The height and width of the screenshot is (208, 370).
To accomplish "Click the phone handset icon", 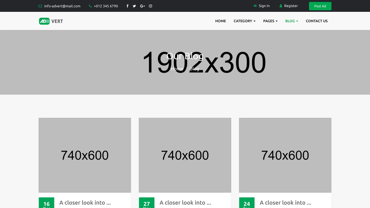I will [x=90, y=6].
